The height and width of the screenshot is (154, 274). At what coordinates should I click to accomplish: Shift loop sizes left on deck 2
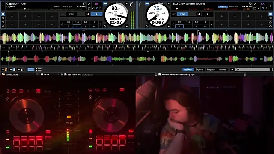(x=173, y=24)
